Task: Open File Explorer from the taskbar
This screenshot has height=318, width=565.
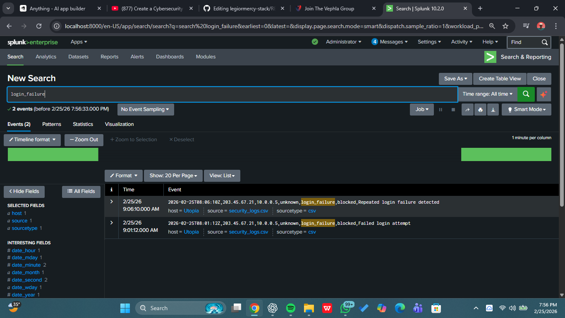Action: tap(309, 308)
